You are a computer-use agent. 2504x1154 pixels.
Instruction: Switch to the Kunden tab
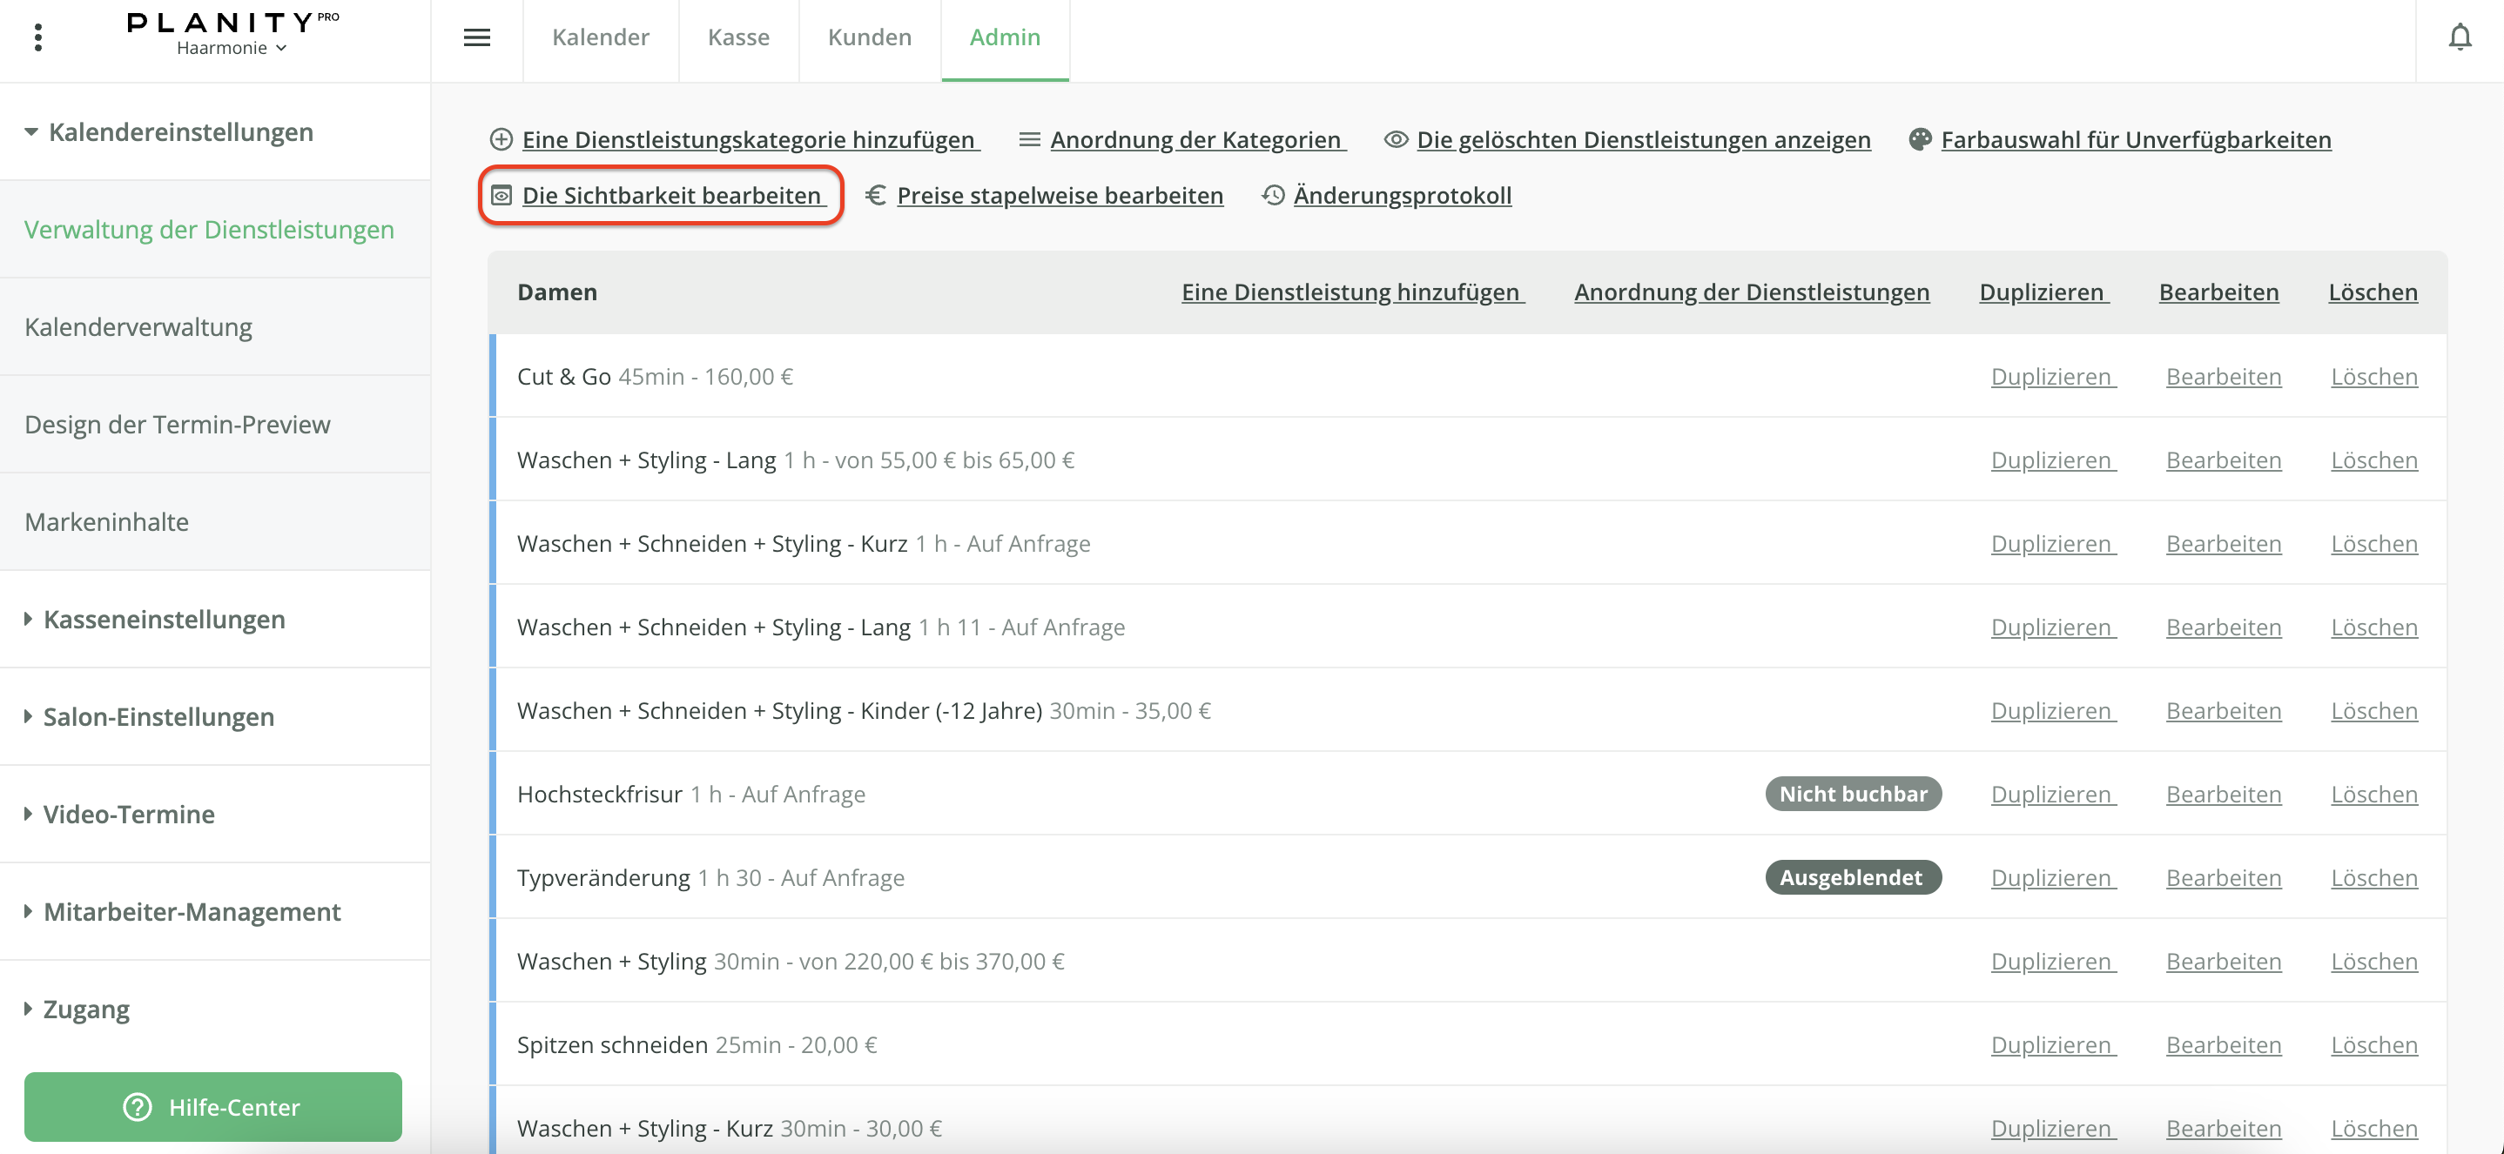tap(869, 38)
